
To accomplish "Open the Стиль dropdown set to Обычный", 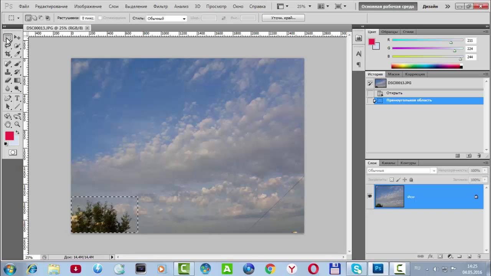I will pyautogui.click(x=166, y=18).
